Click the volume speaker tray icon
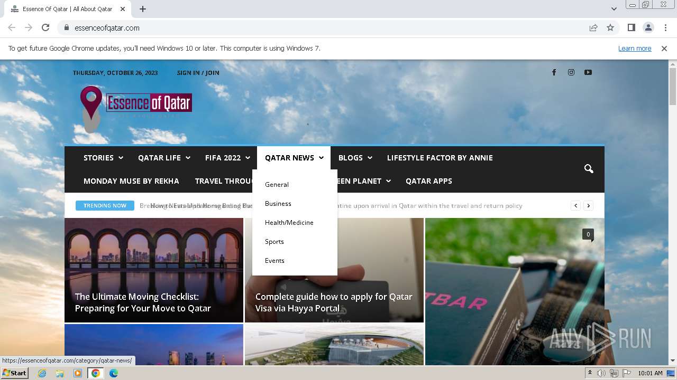 pyautogui.click(x=601, y=373)
